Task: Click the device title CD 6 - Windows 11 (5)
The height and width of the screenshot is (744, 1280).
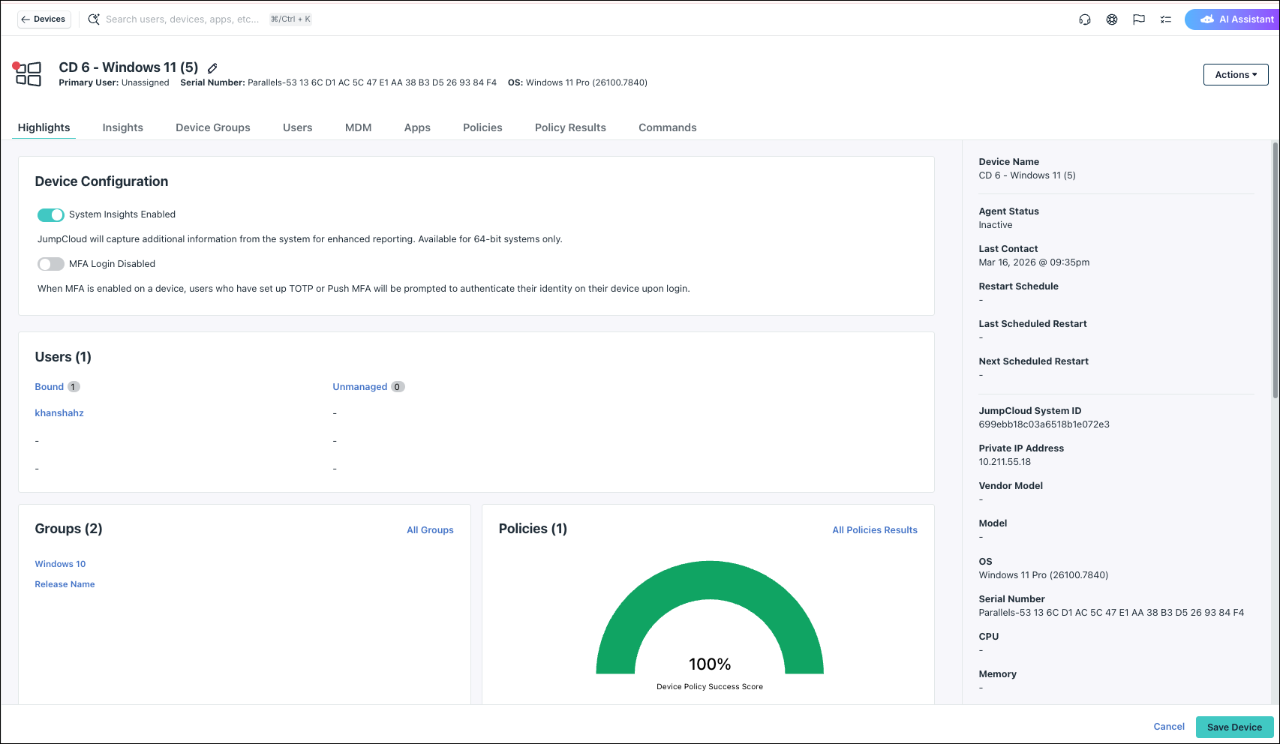Action: pos(128,67)
